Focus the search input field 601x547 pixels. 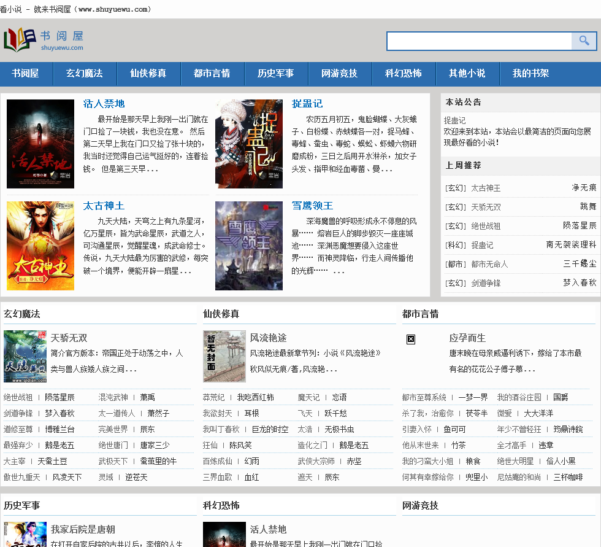pos(479,41)
